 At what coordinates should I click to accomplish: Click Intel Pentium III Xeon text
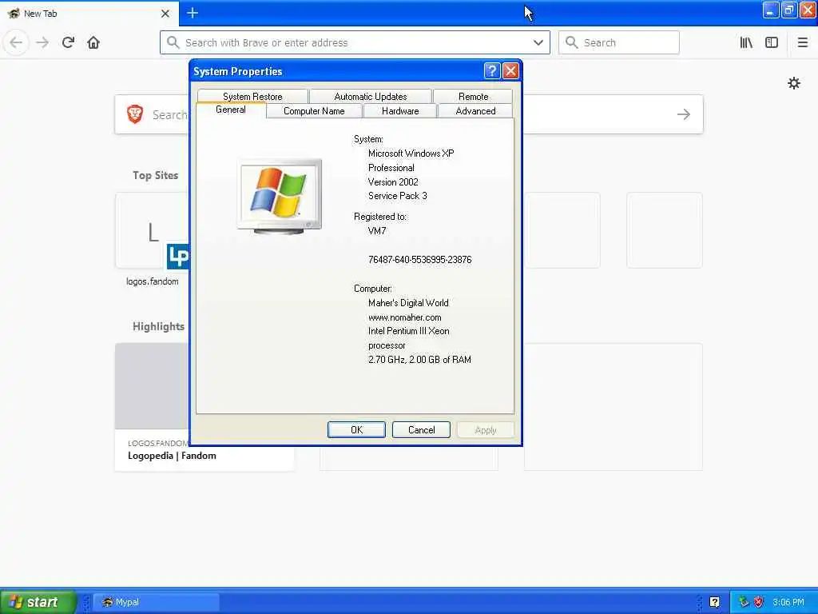tap(408, 331)
